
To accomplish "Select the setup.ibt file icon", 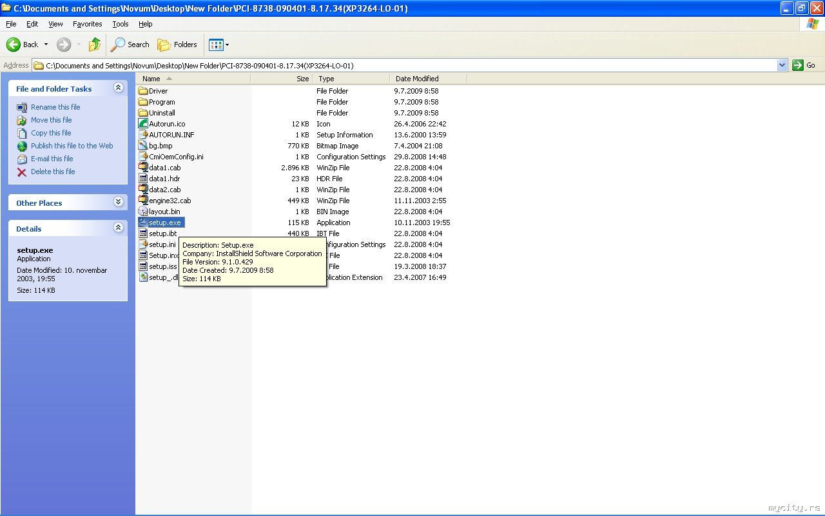I will 143,233.
